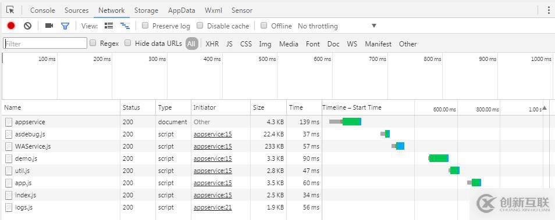Filter requests by Img
555x220 pixels.
(265, 44)
